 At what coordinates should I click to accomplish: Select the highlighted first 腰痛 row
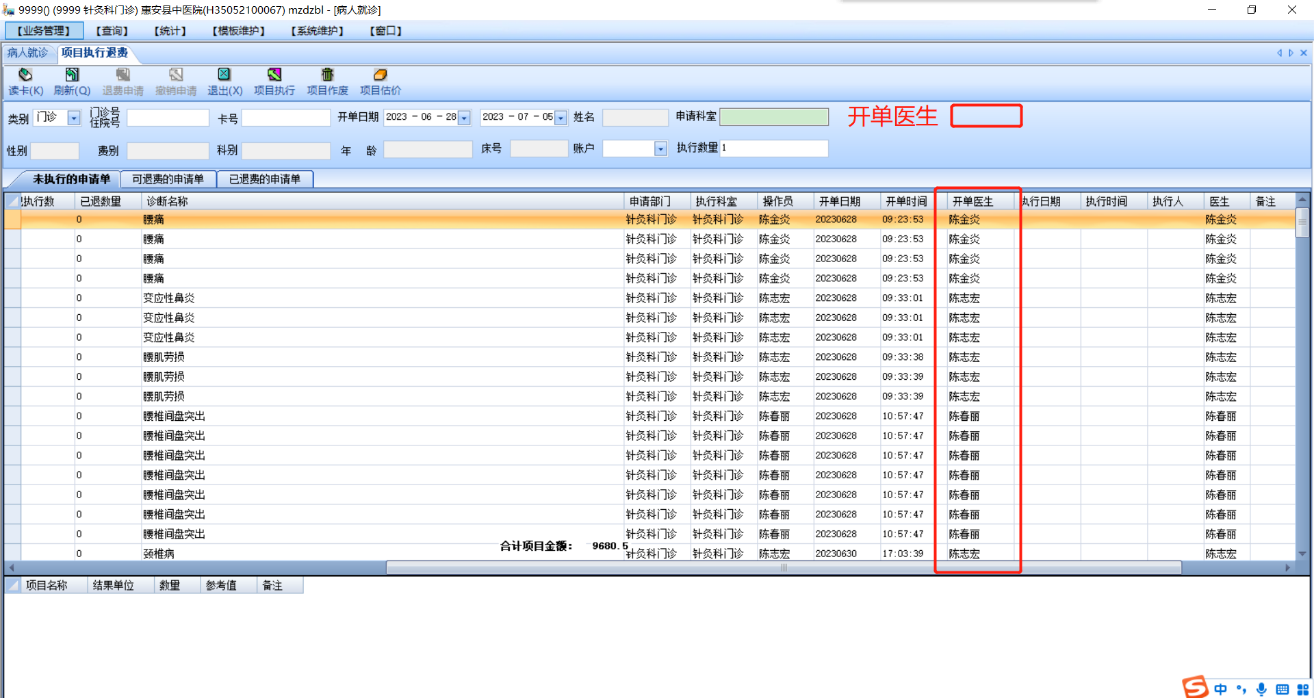click(650, 220)
